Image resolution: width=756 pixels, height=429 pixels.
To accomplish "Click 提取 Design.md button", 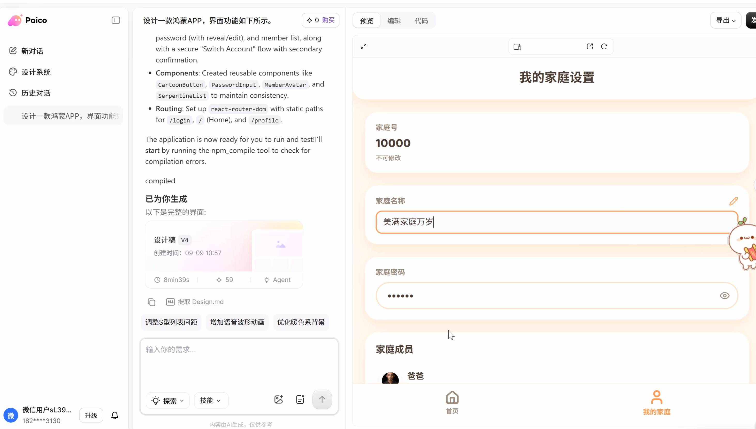I will coord(195,302).
